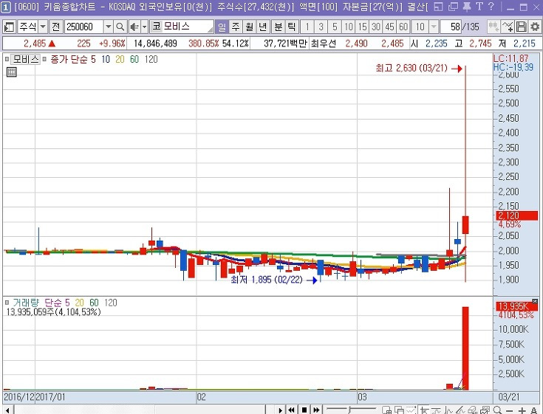Toggle the 모비스 price series checkbox
This screenshot has height=414, width=543.
coord(7,60)
